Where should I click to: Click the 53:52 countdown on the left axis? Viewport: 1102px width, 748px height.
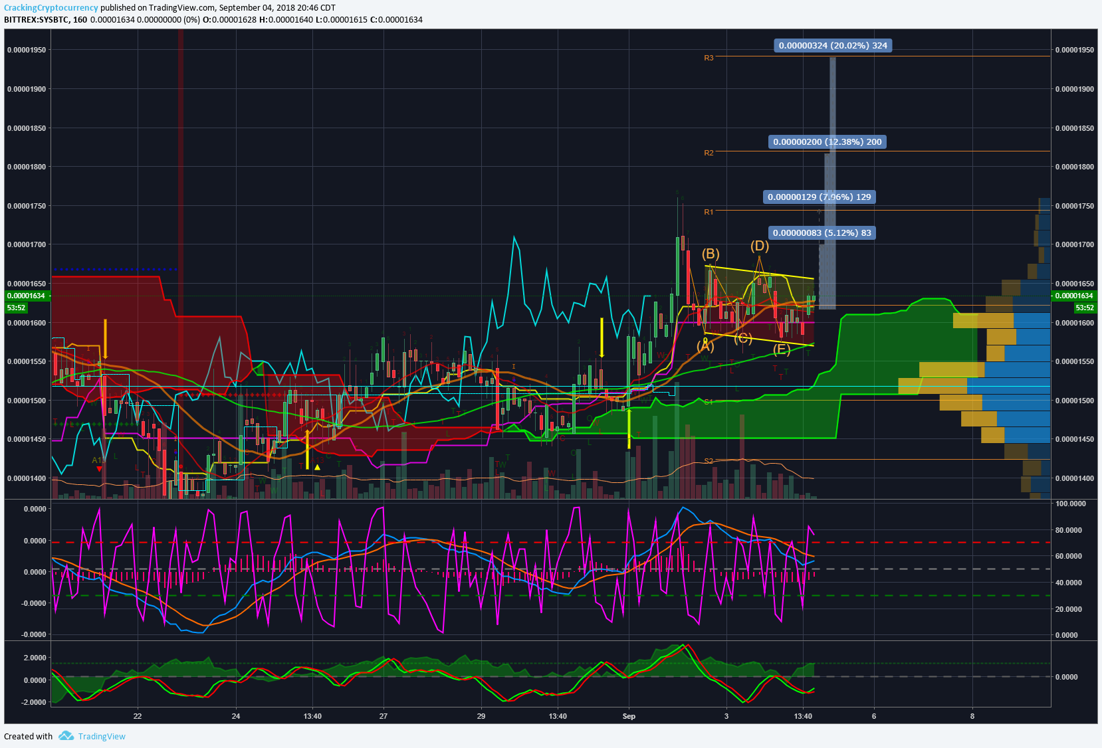[16, 308]
